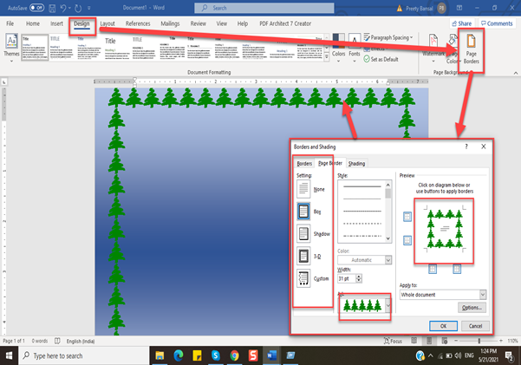Adjust the zoom slider handle
521x365 pixels.
click(479, 341)
